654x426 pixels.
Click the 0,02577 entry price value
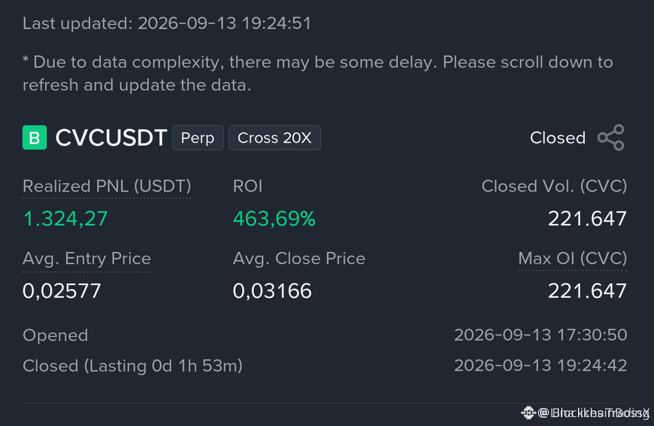click(62, 291)
